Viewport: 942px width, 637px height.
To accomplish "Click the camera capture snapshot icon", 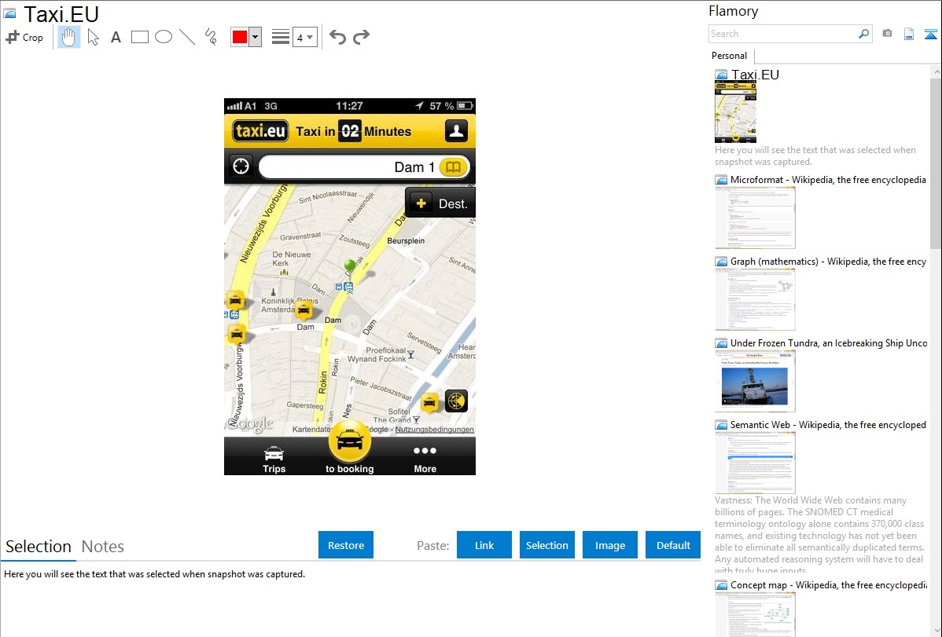I will (887, 34).
